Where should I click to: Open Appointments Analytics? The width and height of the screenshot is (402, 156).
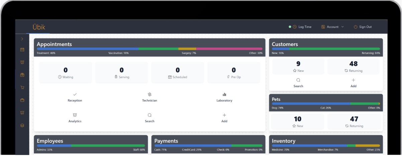(x=75, y=118)
